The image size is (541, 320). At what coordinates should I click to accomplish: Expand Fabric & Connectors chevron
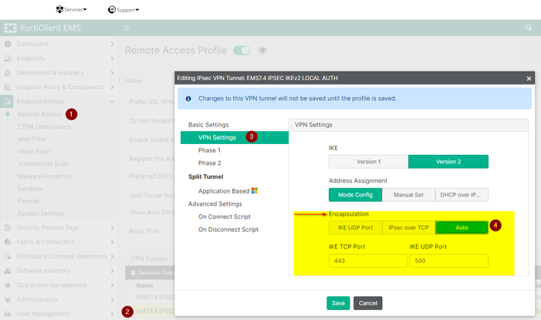coord(112,242)
